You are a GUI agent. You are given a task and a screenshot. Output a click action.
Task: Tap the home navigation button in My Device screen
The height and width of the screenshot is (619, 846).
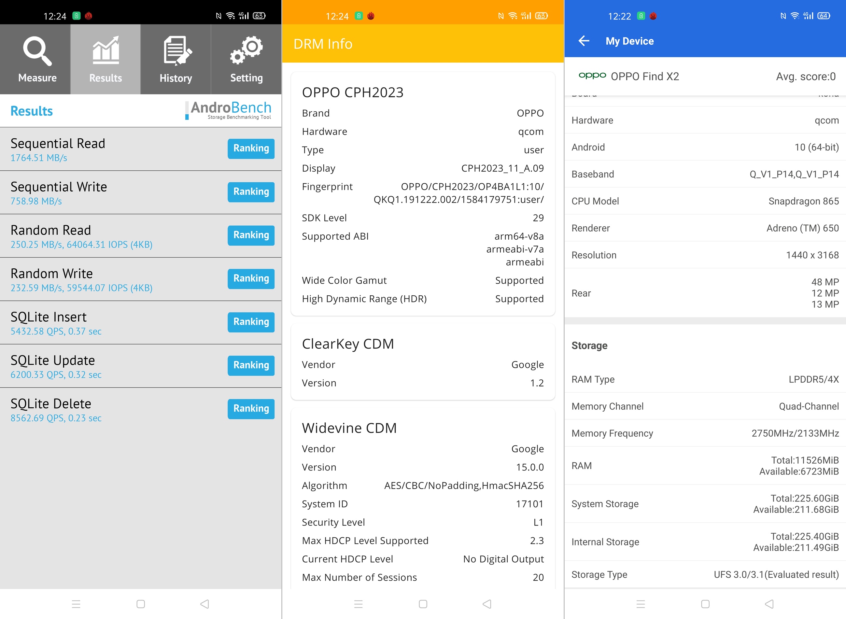(x=705, y=604)
